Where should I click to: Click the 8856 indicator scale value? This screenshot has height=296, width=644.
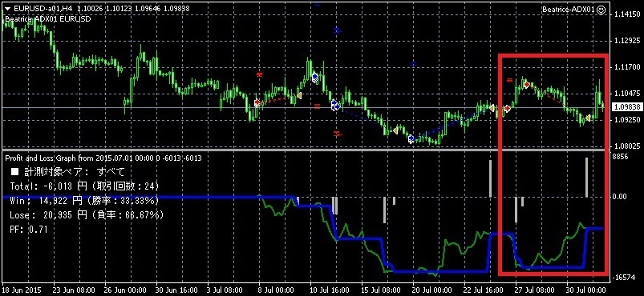coord(620,157)
